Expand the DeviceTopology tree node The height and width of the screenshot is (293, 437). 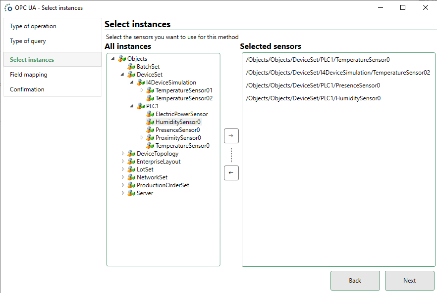click(x=123, y=154)
